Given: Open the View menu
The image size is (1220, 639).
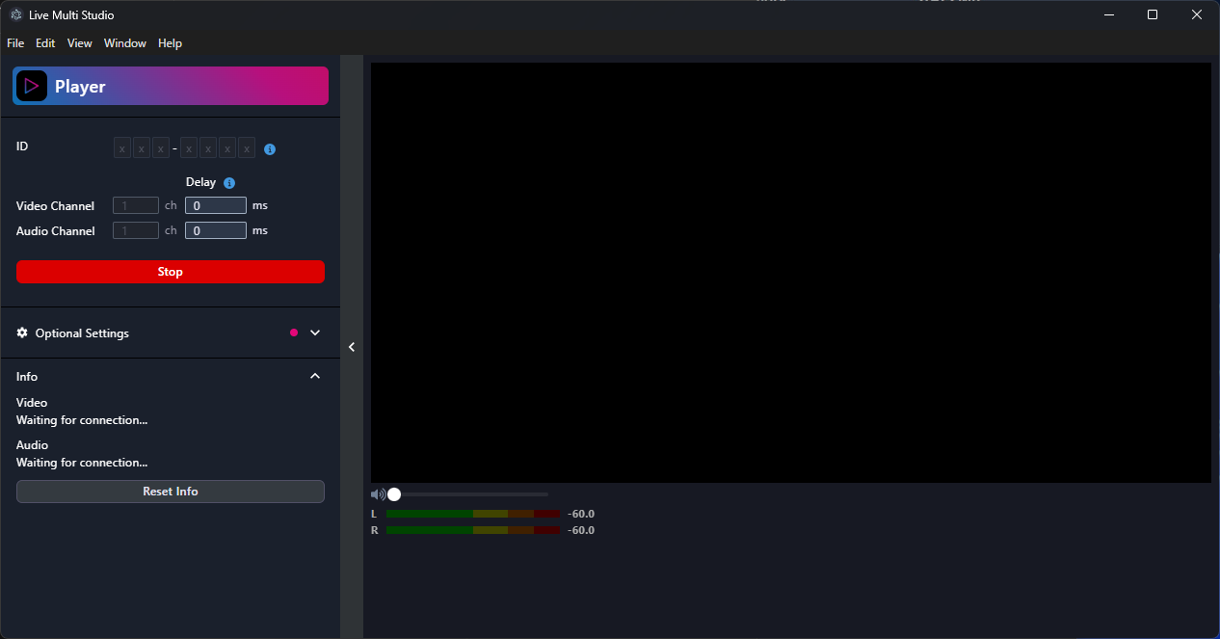Looking at the screenshot, I should [x=80, y=43].
